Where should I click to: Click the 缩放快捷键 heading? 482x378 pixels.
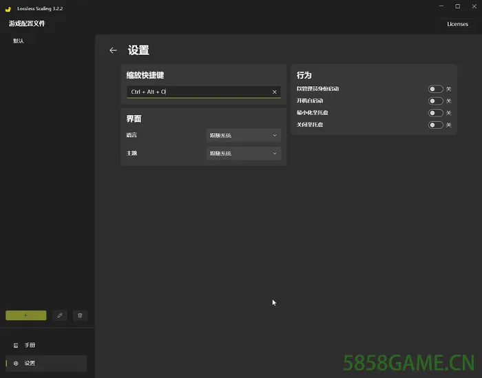pos(145,75)
